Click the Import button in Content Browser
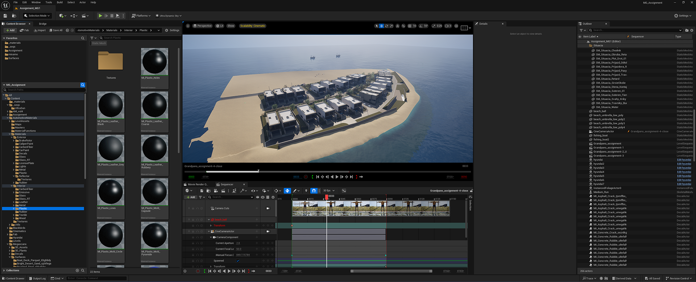Viewport: 696px width, 282px height. 40,30
